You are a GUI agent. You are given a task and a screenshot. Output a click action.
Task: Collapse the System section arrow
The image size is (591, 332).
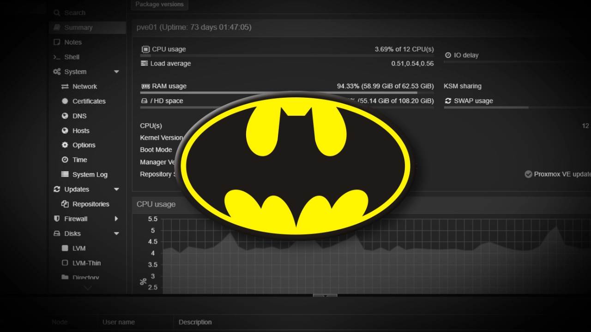click(116, 72)
